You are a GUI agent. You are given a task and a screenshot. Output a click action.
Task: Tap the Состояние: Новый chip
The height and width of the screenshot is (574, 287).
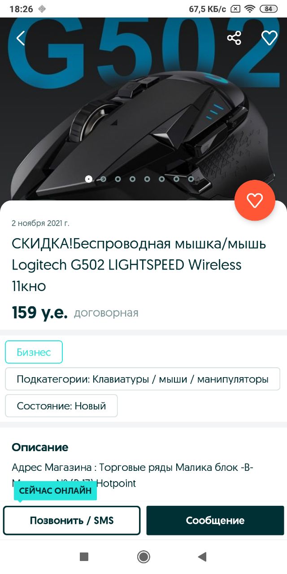(x=61, y=406)
